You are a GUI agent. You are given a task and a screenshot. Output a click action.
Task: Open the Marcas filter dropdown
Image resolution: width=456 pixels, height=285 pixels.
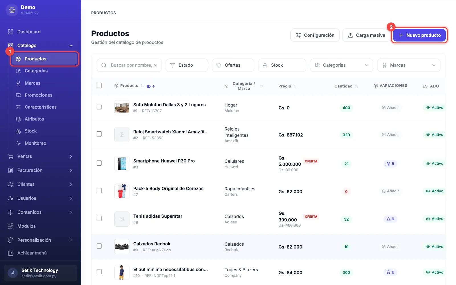[409, 65]
